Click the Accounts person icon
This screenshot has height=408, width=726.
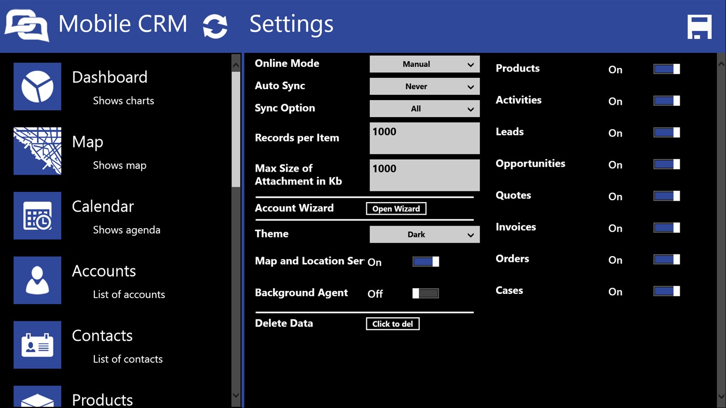37,280
